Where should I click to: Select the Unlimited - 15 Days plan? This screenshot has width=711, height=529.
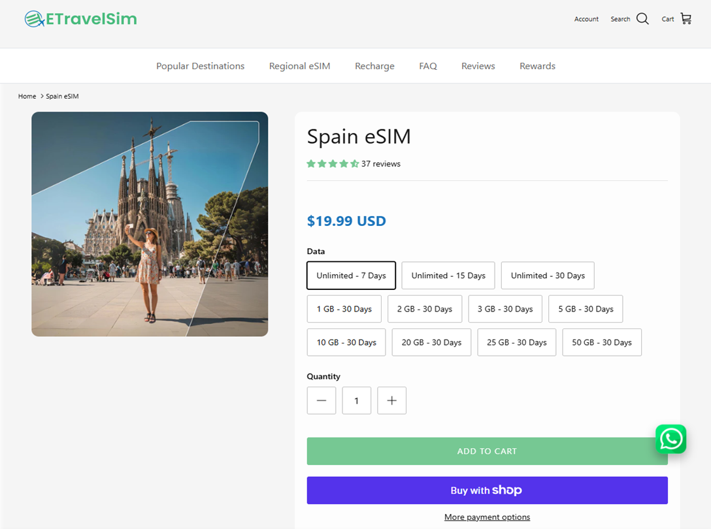[x=448, y=275]
